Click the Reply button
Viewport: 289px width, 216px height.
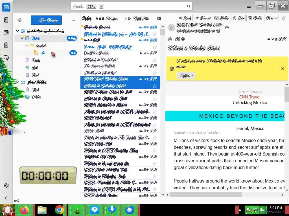click(x=185, y=18)
